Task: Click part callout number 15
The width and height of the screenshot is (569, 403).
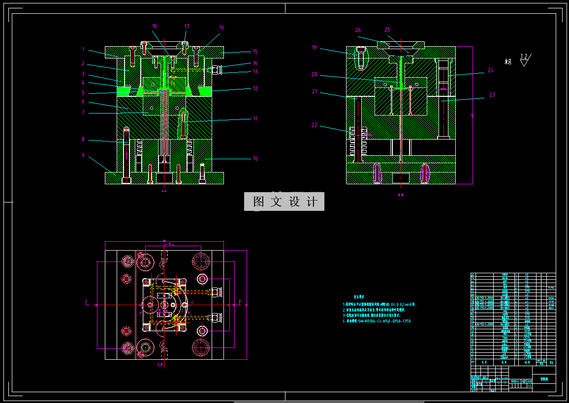Action: pyautogui.click(x=255, y=52)
